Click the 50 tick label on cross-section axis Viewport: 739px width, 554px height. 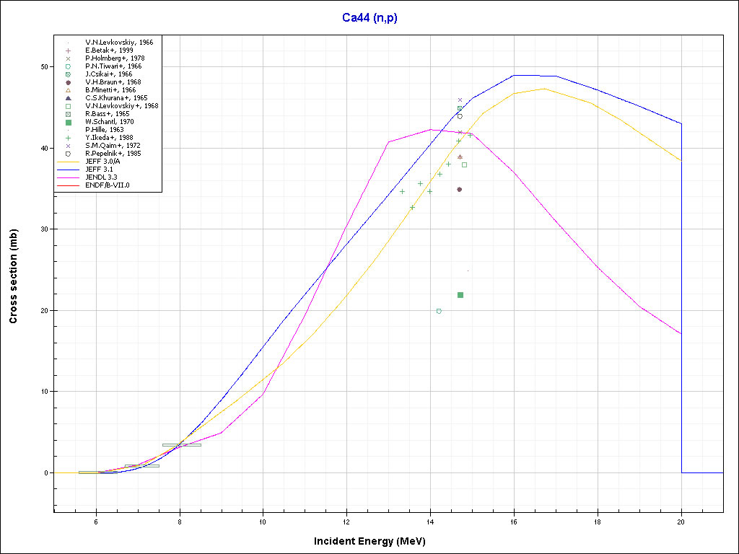[x=43, y=67]
